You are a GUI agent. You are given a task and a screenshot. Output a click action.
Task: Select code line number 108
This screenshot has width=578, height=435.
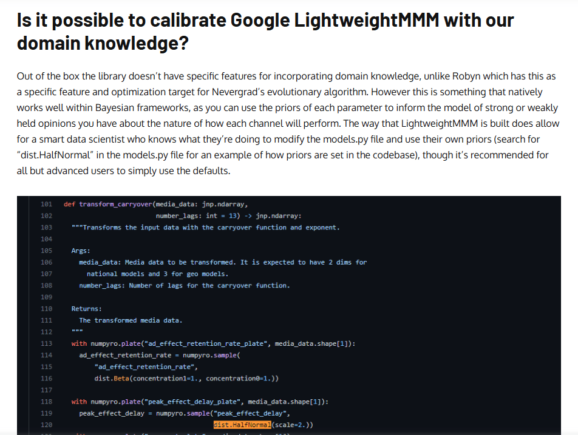click(46, 286)
